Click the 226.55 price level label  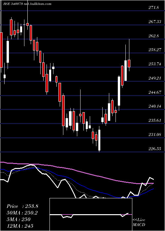154,148
